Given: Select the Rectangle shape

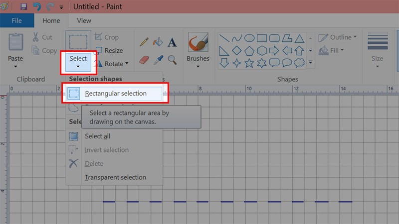Looking at the screenshot, I should tap(262, 38).
